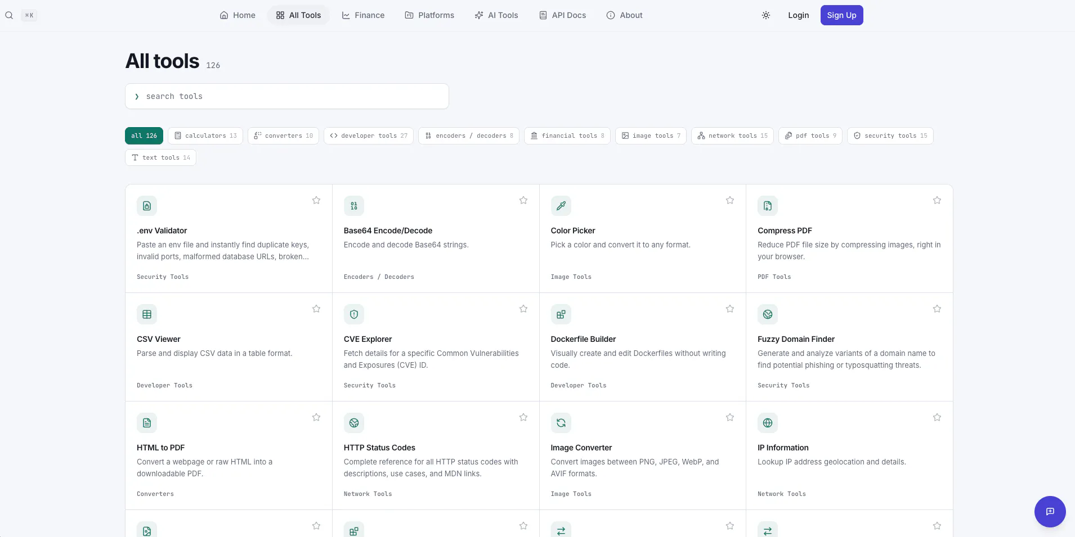
Task: Filter by security tools category
Action: tap(890, 136)
